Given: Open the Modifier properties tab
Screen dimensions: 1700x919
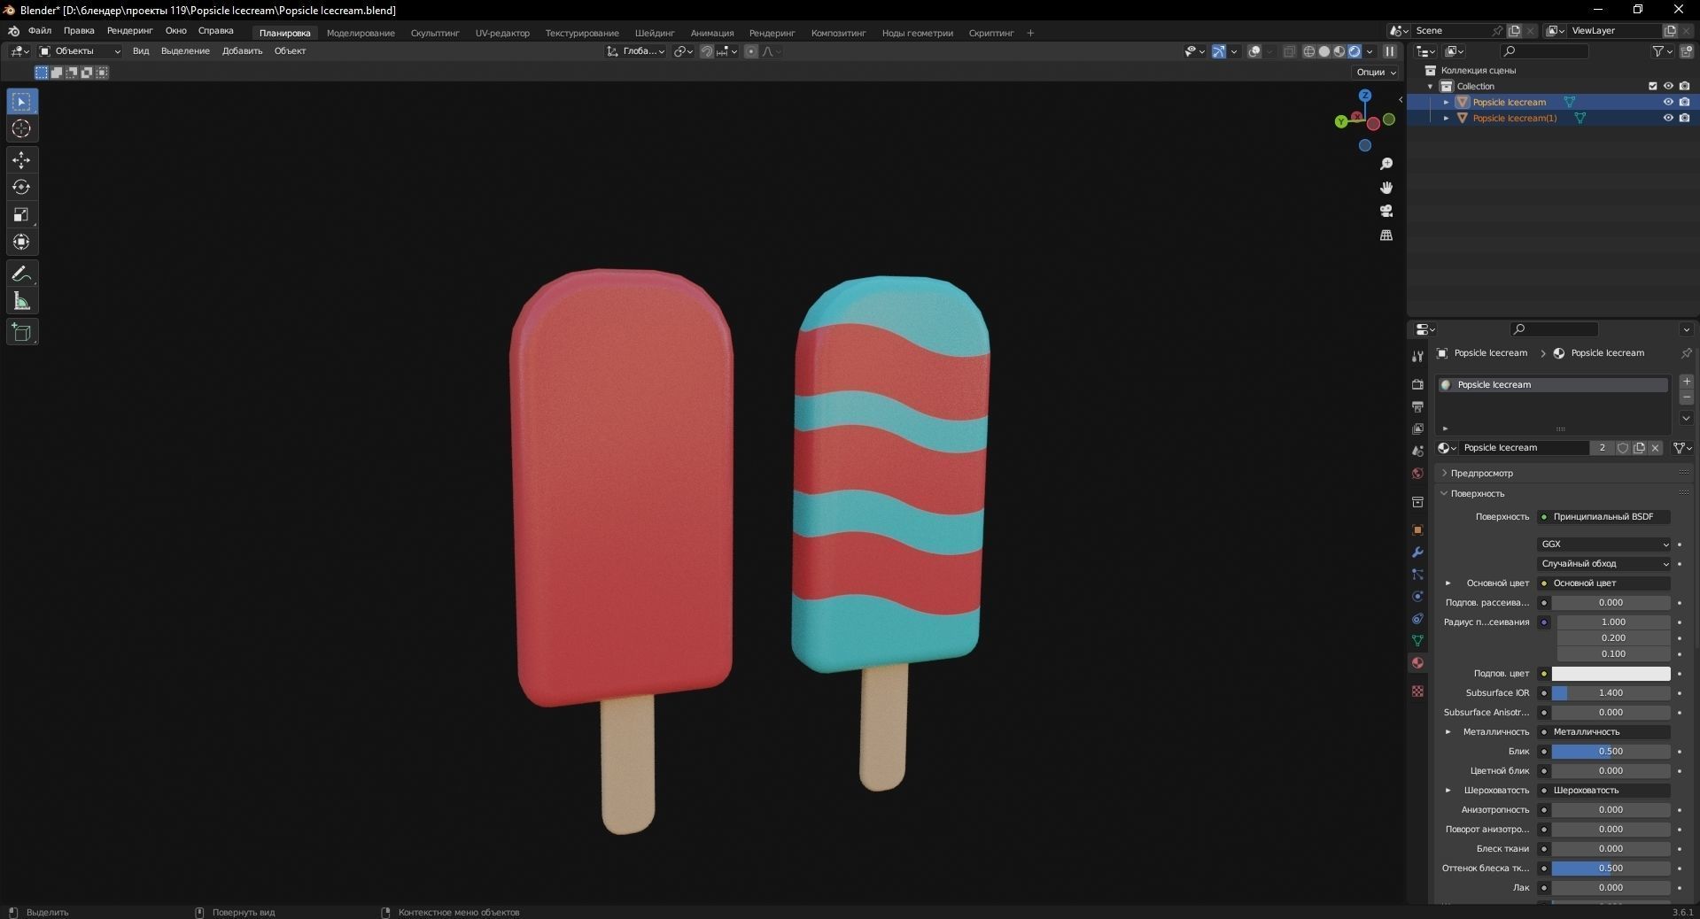Looking at the screenshot, I should (1417, 552).
